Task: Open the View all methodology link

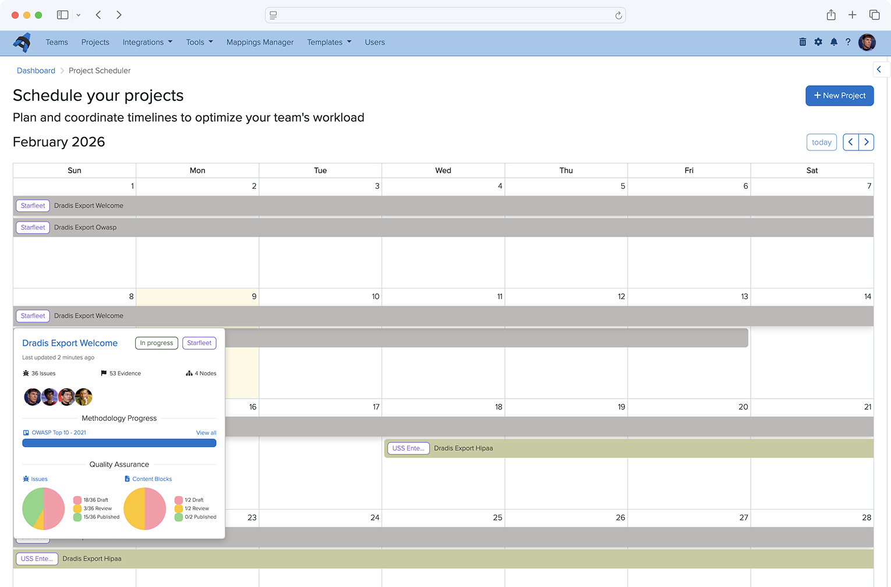Action: (206, 432)
